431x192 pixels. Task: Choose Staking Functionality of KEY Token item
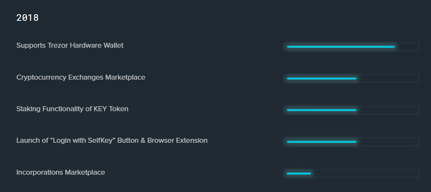pyautogui.click(x=72, y=109)
